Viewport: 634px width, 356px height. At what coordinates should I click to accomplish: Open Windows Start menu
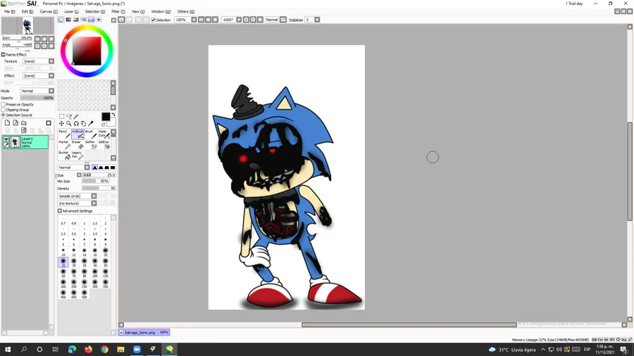pyautogui.click(x=8, y=350)
